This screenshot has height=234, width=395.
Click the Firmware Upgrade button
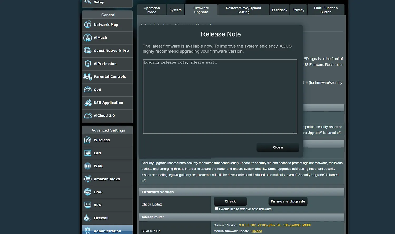point(288,201)
